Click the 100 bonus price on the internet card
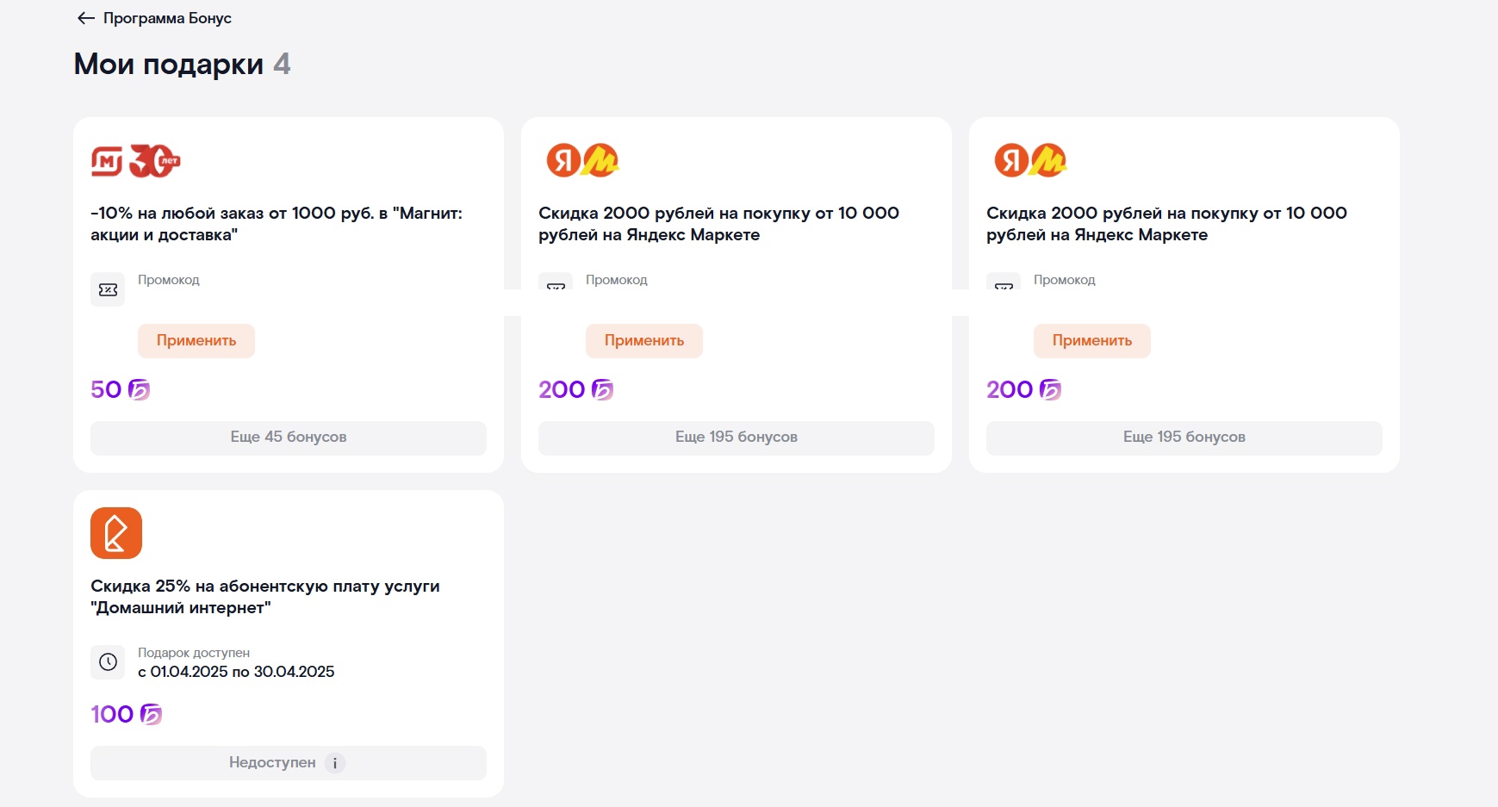 coord(112,715)
